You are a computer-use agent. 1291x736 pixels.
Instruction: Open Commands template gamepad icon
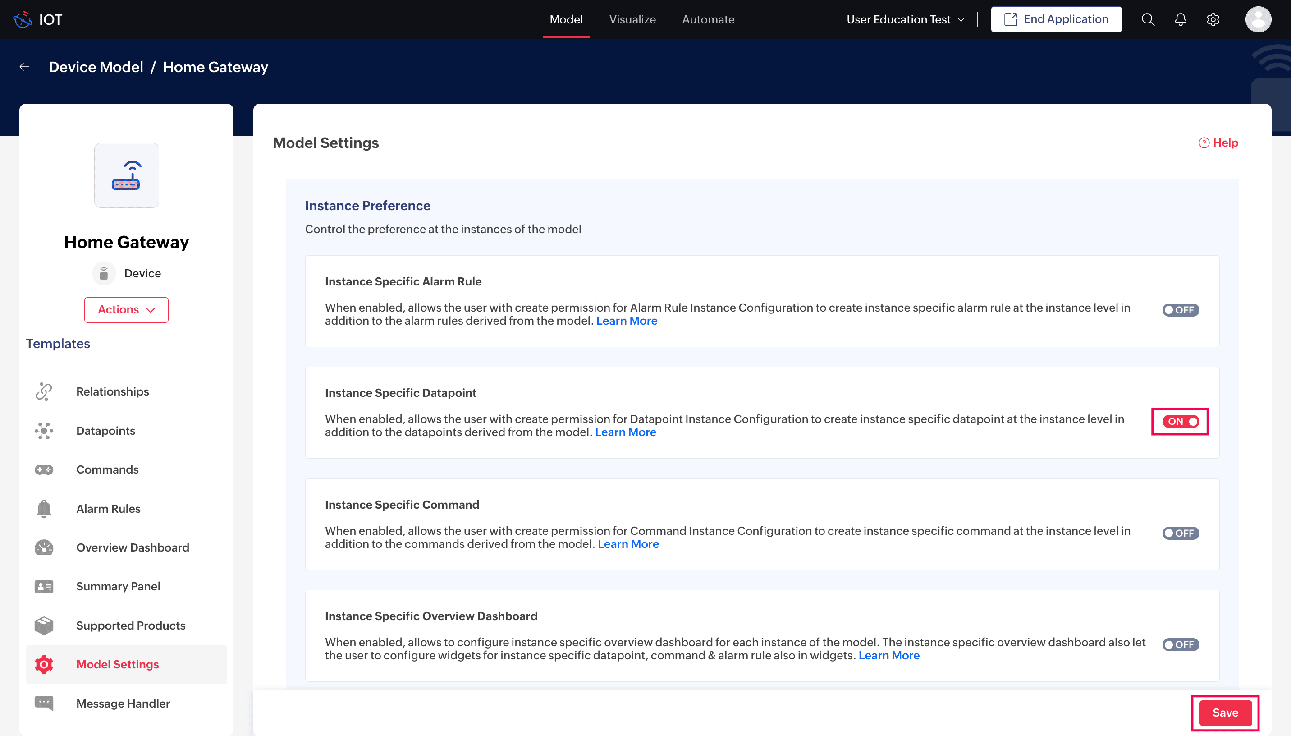click(x=44, y=469)
